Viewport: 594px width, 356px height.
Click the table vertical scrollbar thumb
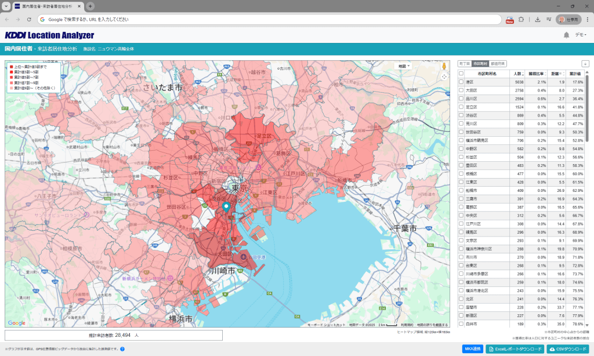click(x=587, y=108)
